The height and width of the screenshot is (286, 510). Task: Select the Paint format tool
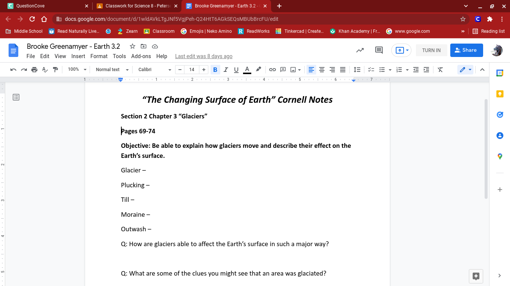56,70
